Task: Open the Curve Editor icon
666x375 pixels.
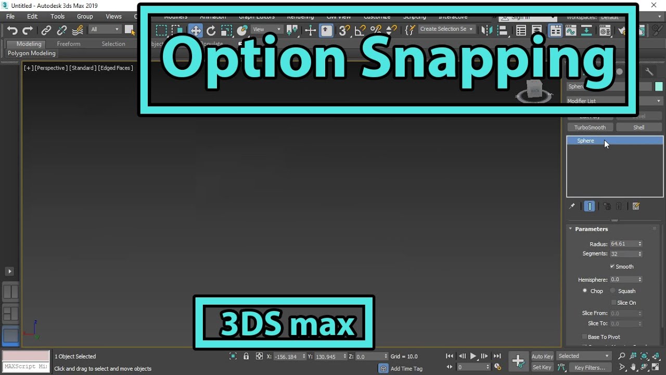Action: click(571, 30)
